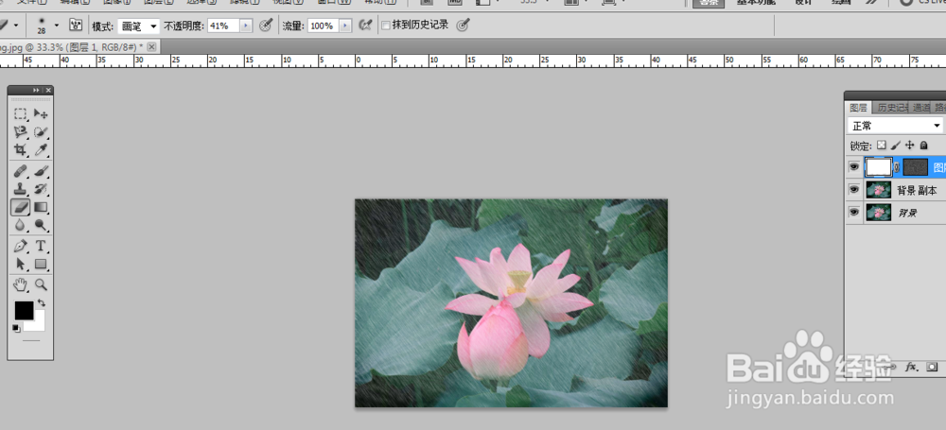Check the 抹到历史记录 checkbox
The height and width of the screenshot is (430, 946).
click(386, 26)
